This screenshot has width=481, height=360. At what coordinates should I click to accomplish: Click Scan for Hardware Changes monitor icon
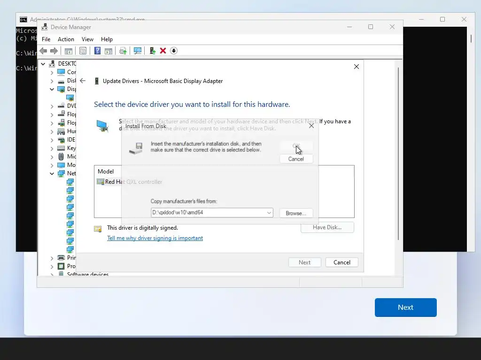[x=138, y=51]
